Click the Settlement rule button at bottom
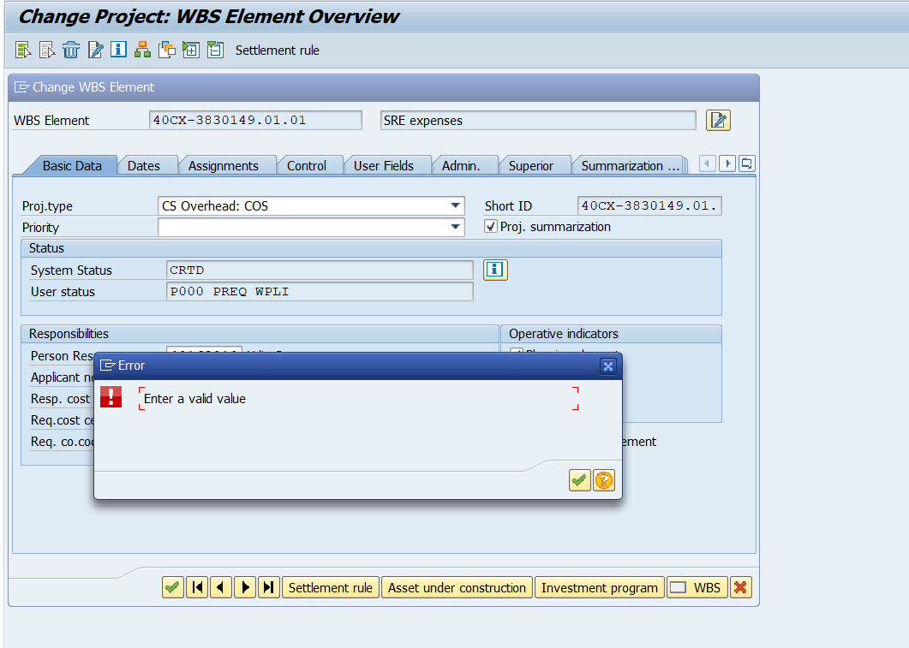The height and width of the screenshot is (648, 909). (x=331, y=587)
